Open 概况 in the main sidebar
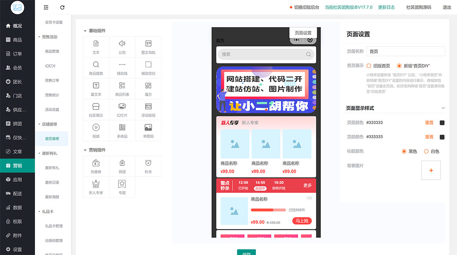Viewport: 457px width, 255px height. [x=17, y=26]
